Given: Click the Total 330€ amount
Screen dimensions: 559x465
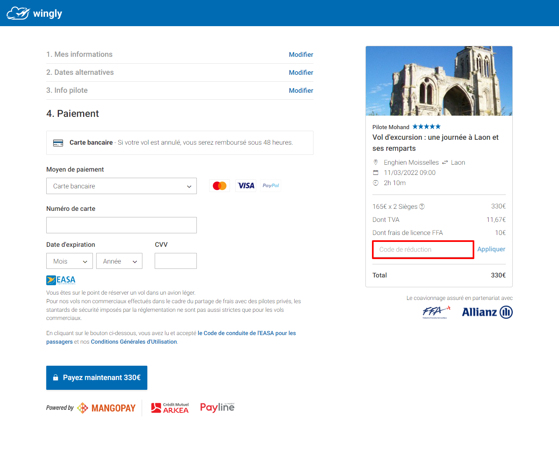Looking at the screenshot, I should pyautogui.click(x=498, y=275).
